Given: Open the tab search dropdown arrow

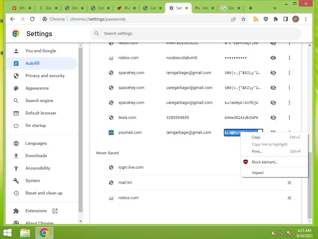Looking at the screenshot, I should tap(275, 8).
